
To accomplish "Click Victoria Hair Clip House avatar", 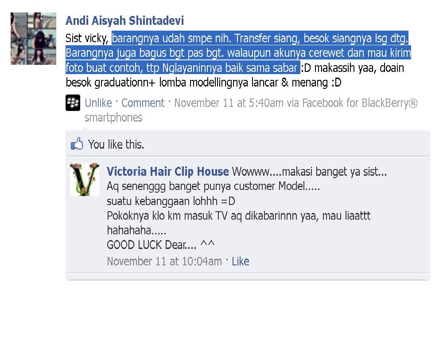I will [85, 179].
